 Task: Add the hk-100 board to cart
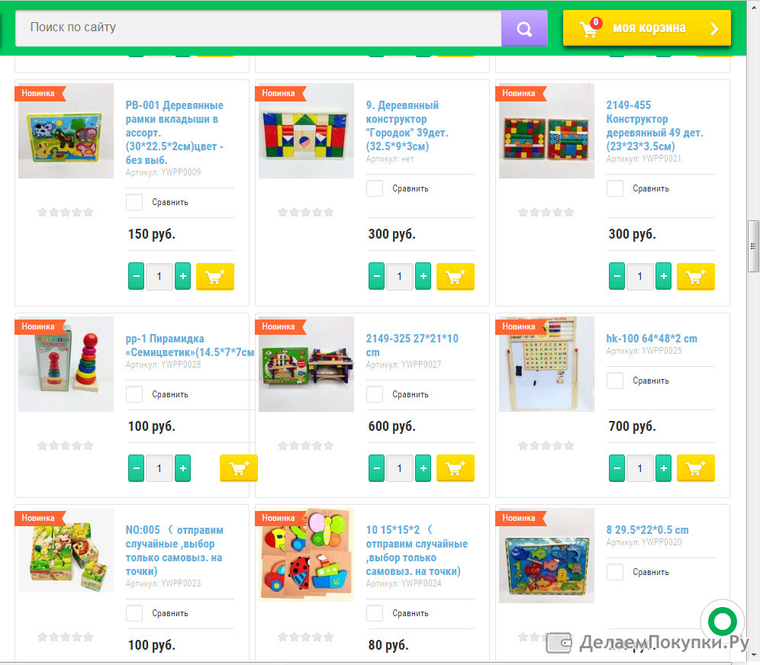(696, 468)
